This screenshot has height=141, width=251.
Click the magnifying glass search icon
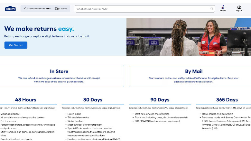tap(212, 8)
